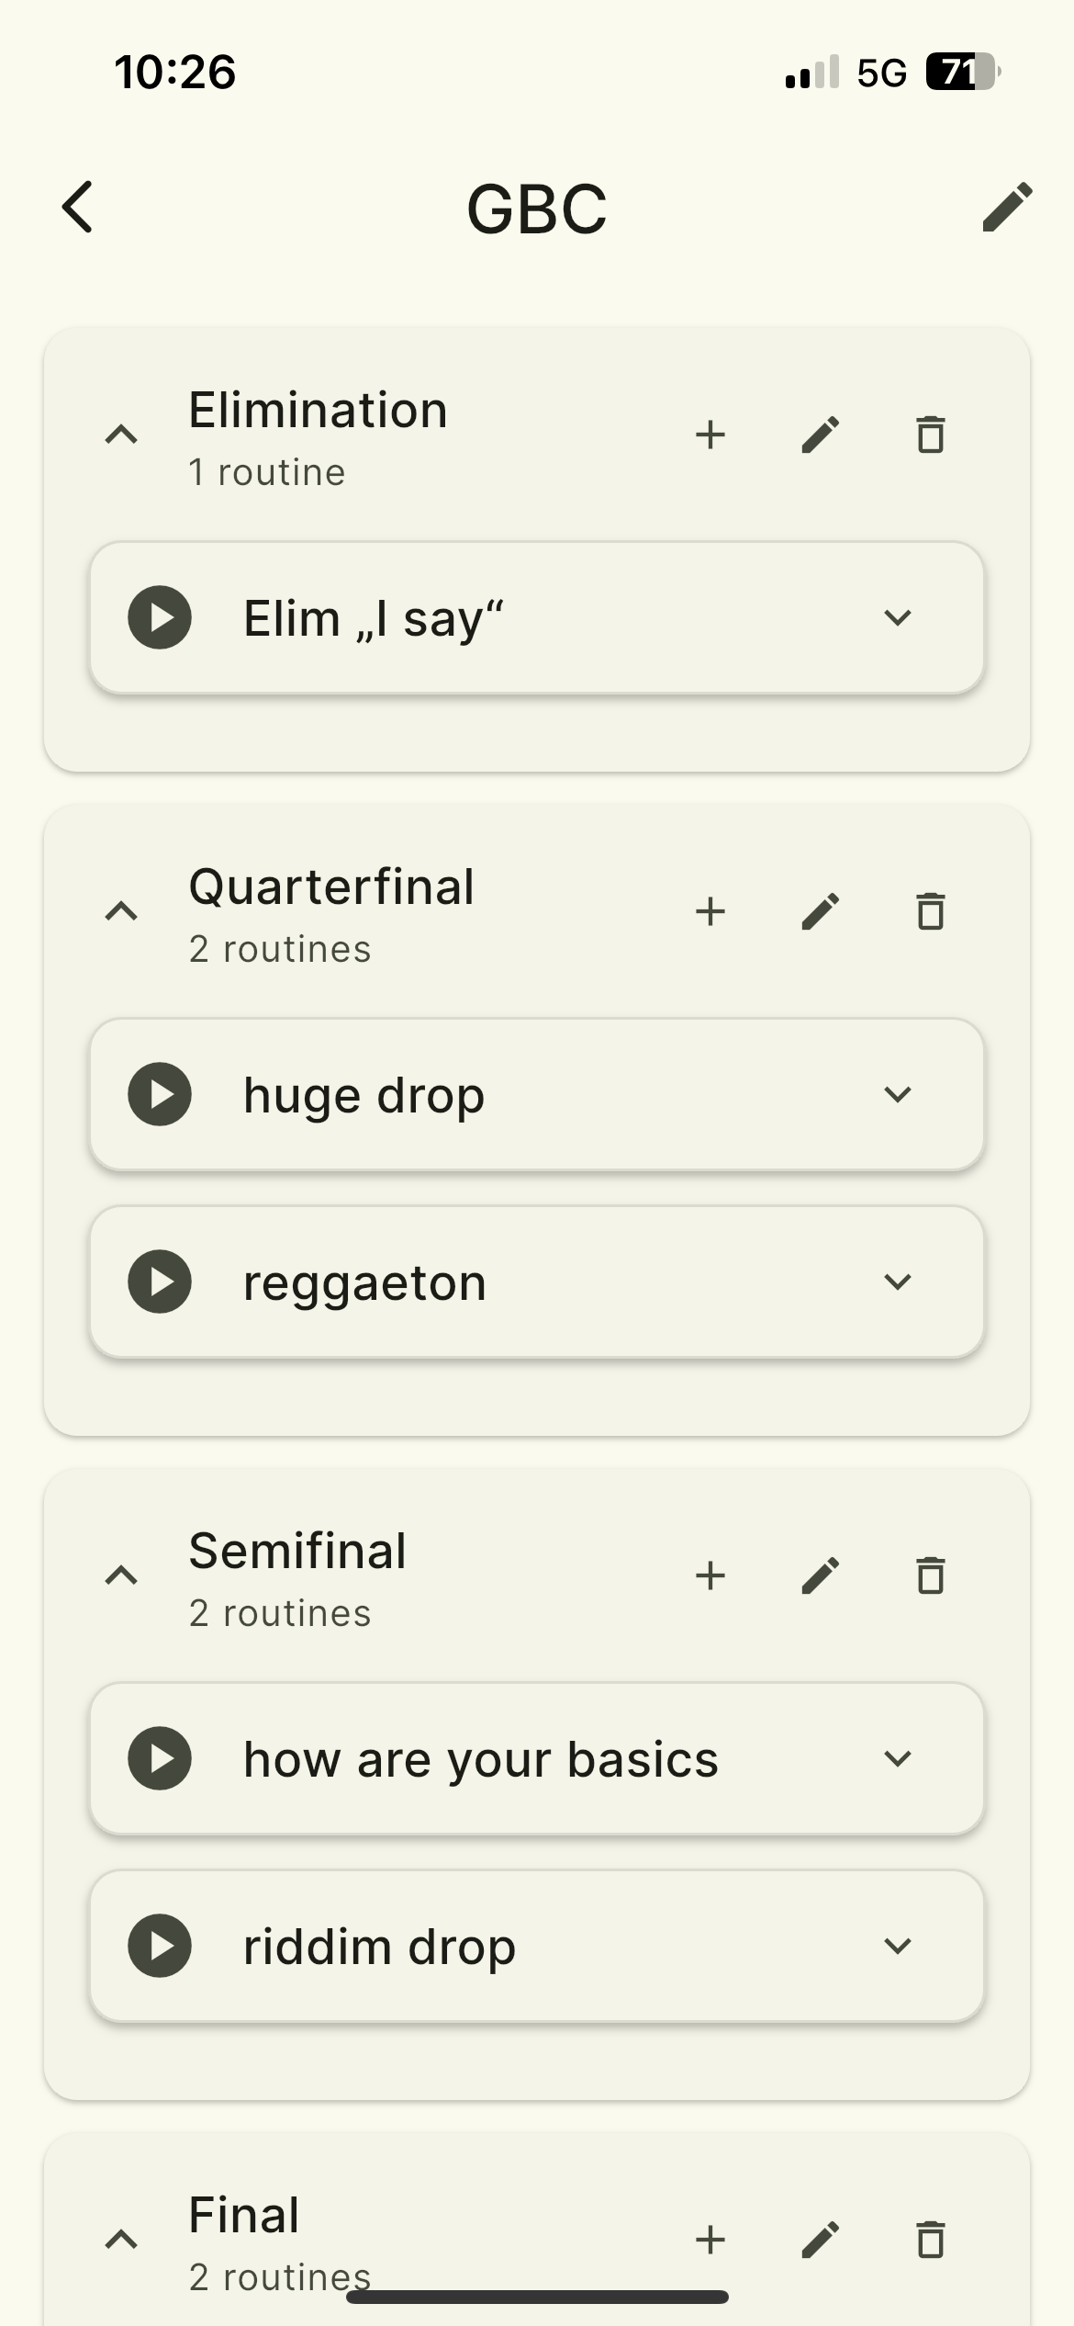The width and height of the screenshot is (1074, 2326).
Task: Expand the 'Elim I say' routine details
Action: (x=897, y=617)
